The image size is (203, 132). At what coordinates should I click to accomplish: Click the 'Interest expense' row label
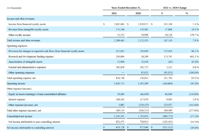point(18,100)
